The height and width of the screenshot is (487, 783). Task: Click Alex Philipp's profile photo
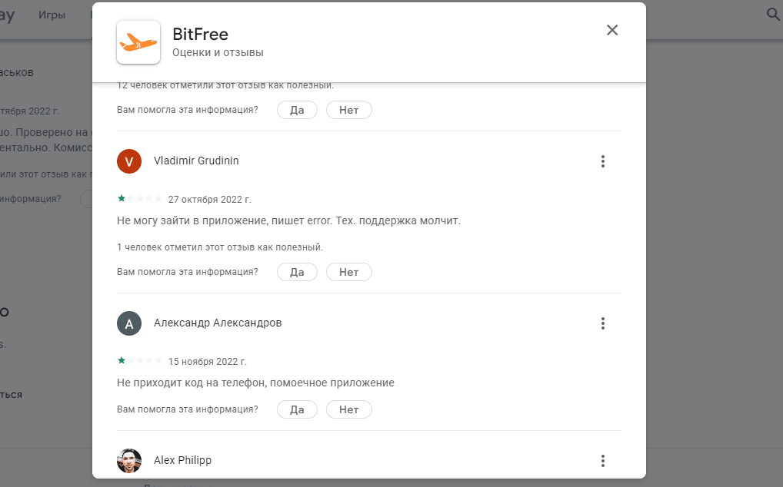point(129,461)
